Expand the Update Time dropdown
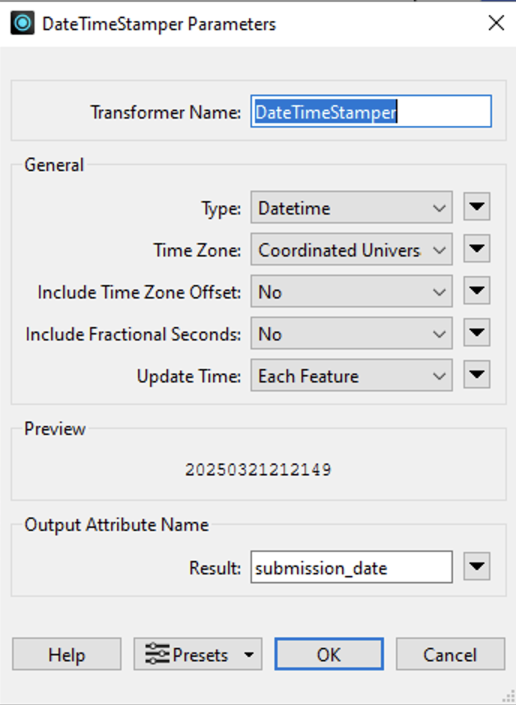 pos(352,376)
